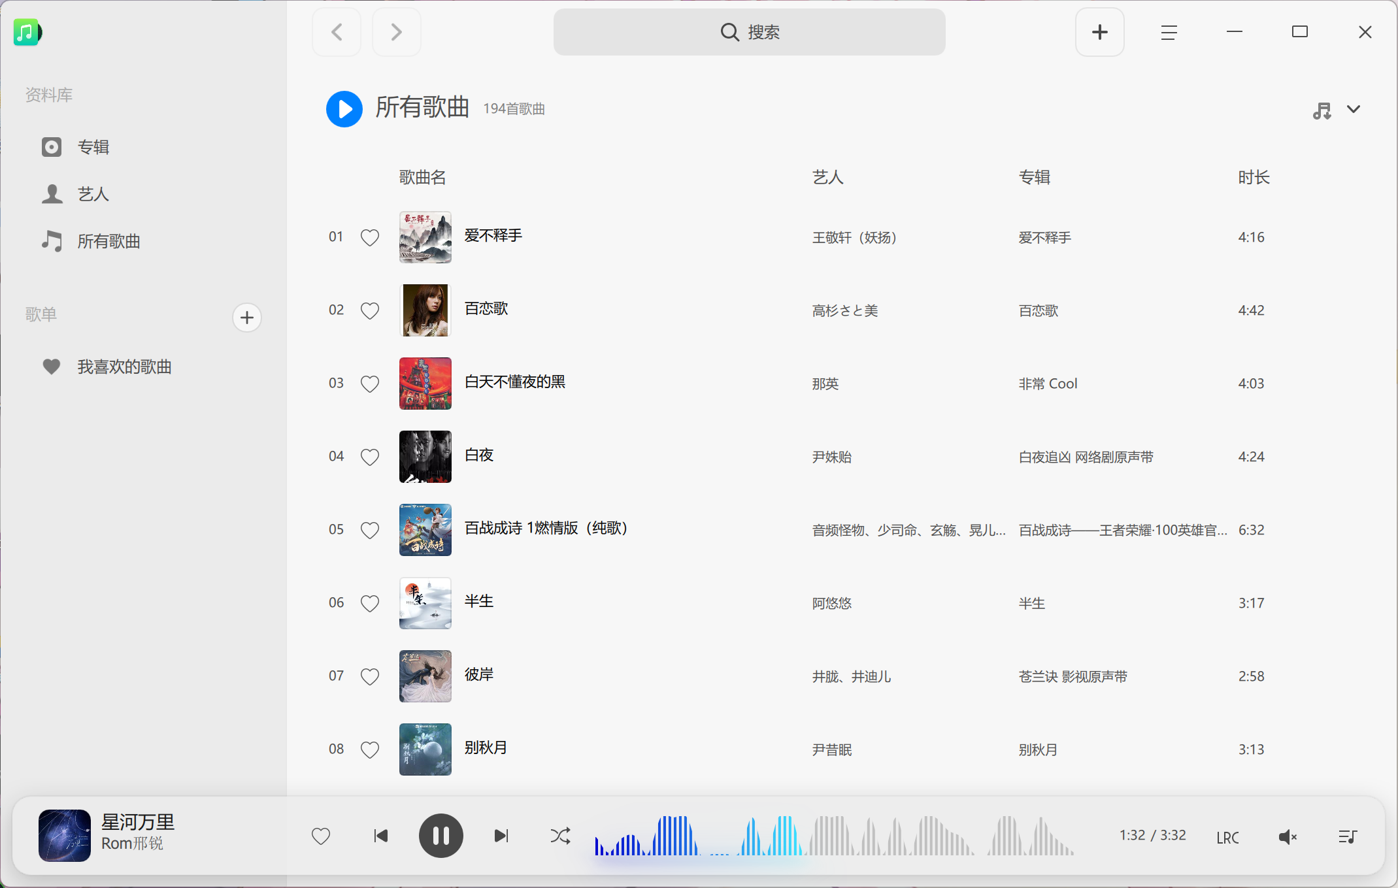1398x888 pixels.
Task: Click the 白夜 album cover thumbnail
Action: pyautogui.click(x=425, y=457)
